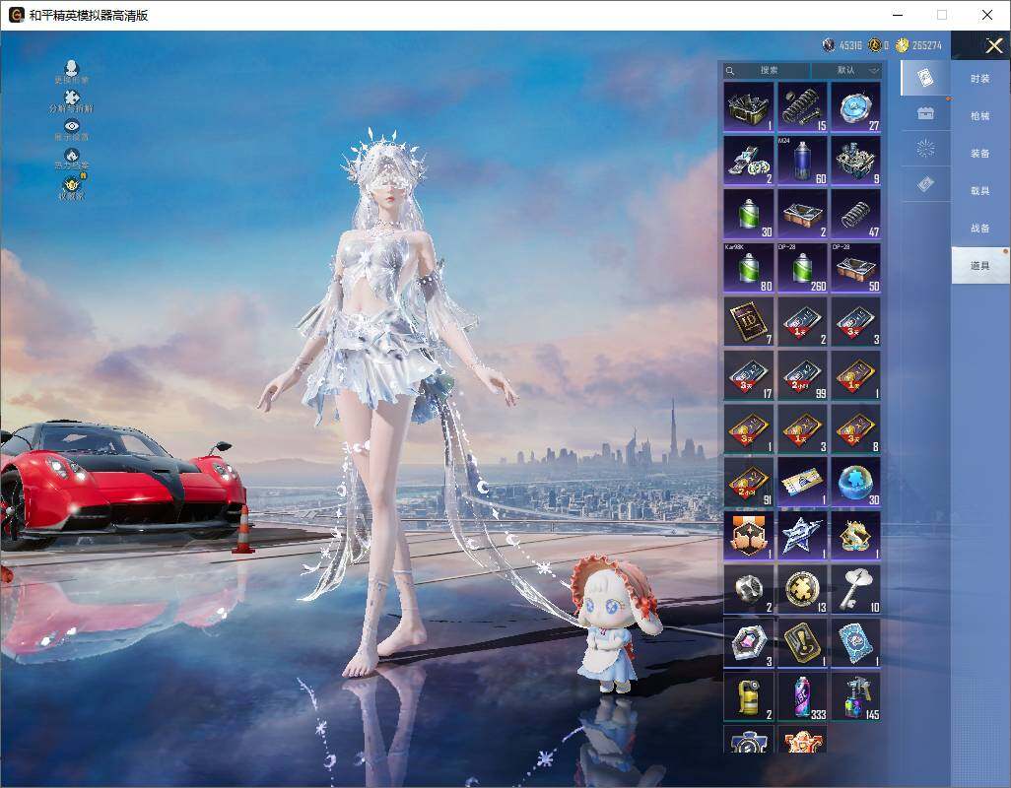1011x788 pixels.
Task: Toggle the eye-shaped 展示设置 icon
Action: [72, 129]
